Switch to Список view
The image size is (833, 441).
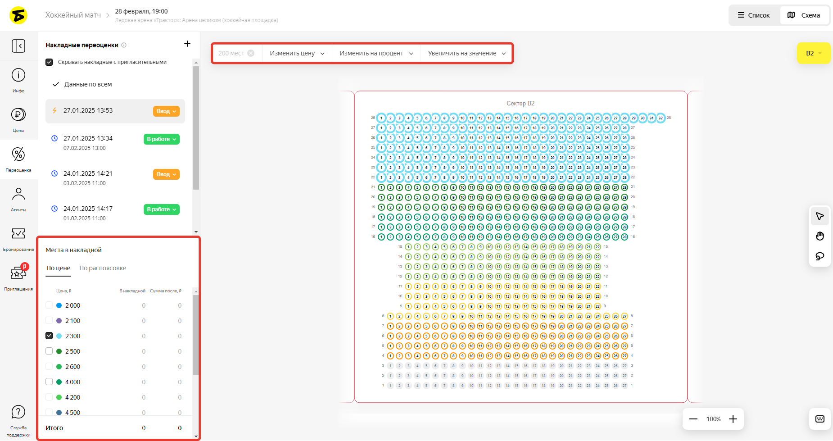pos(754,15)
